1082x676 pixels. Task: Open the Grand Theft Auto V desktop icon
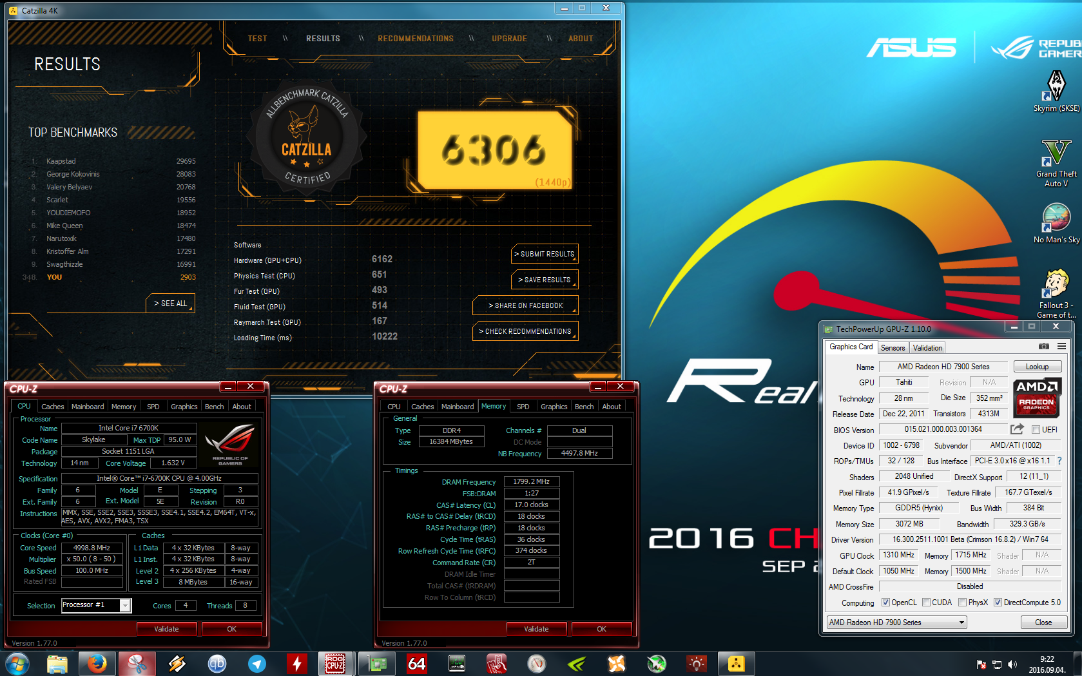pyautogui.click(x=1056, y=164)
